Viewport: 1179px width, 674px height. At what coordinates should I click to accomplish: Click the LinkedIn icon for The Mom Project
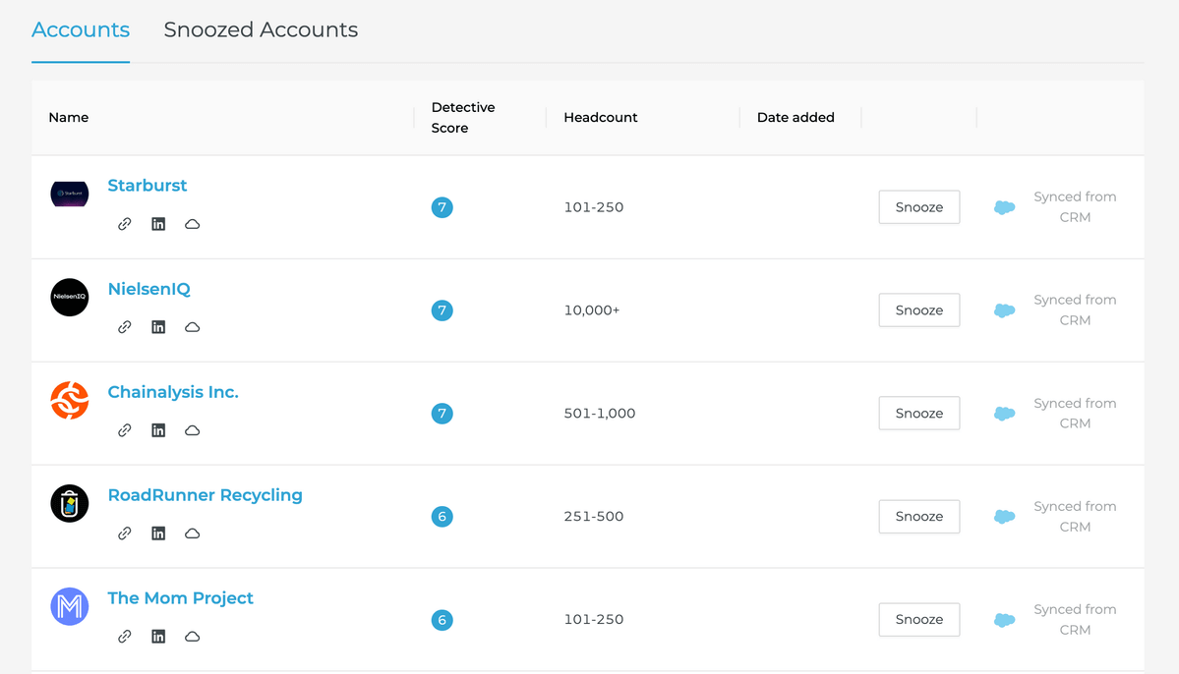point(158,636)
